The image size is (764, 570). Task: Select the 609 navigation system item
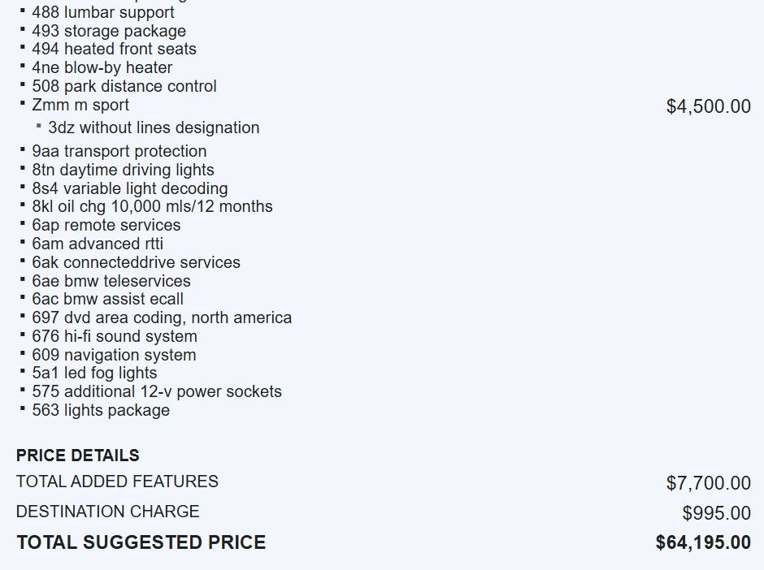(x=114, y=355)
